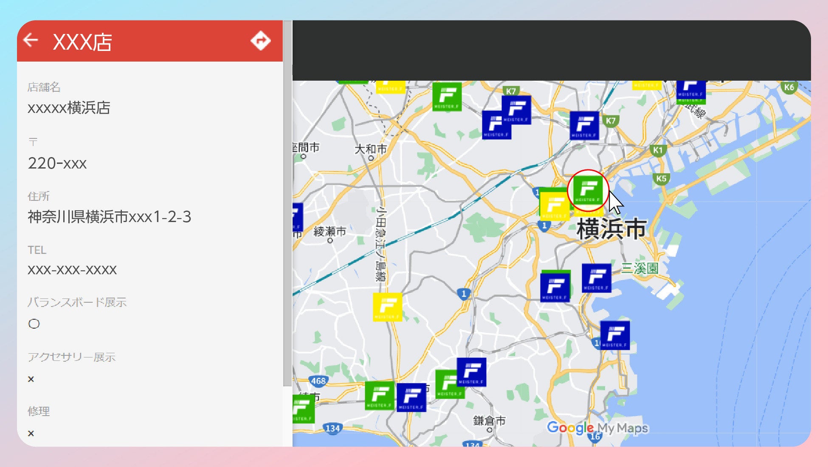
Task: Select green marker at top near K7 sign
Action: tap(447, 96)
